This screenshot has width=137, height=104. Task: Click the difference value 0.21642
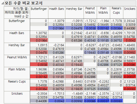pyautogui.click(x=77, y=33)
